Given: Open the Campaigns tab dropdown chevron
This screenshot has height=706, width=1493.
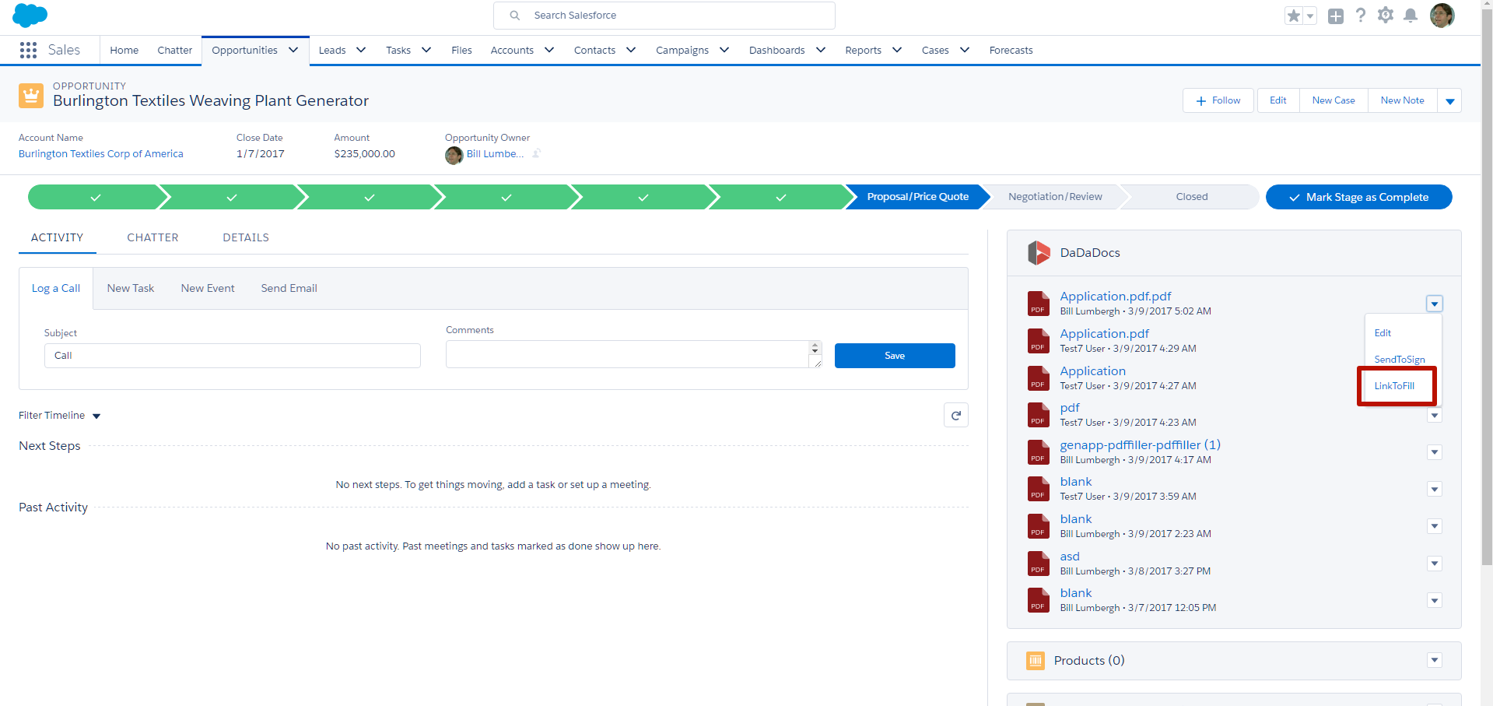Looking at the screenshot, I should [724, 50].
